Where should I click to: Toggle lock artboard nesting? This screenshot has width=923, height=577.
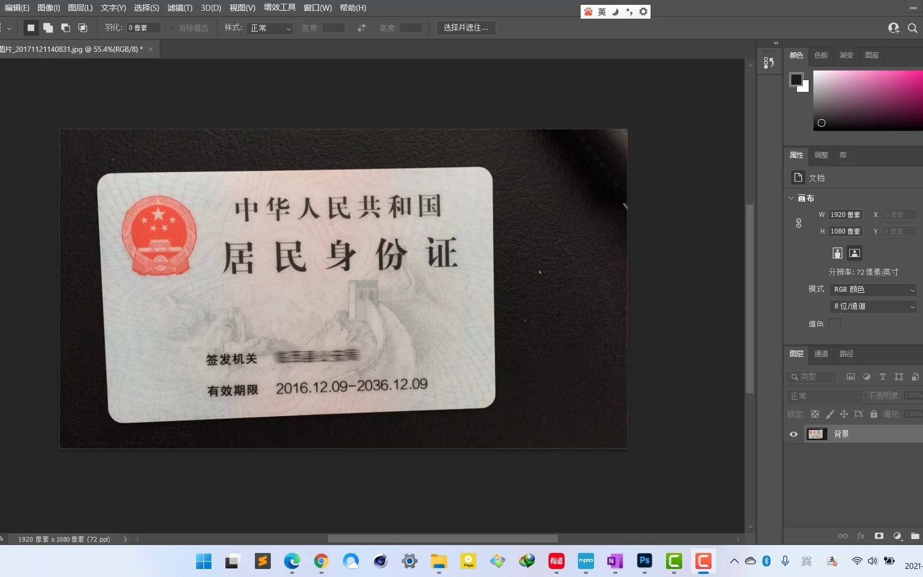point(858,414)
